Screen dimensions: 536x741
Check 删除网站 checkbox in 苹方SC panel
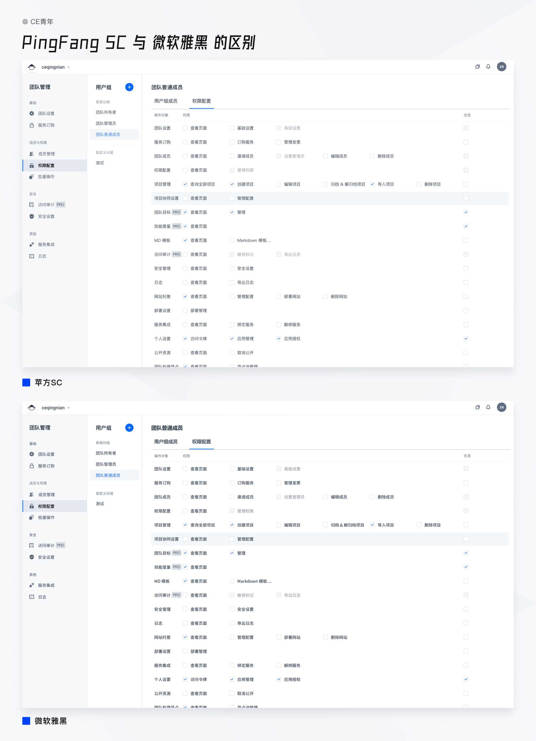pos(326,297)
